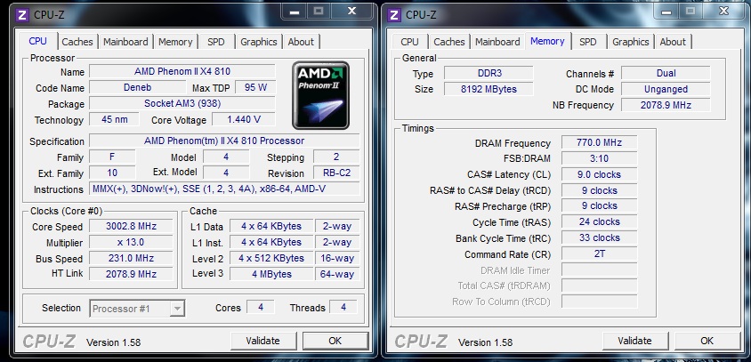Click the CPU-Z icon in right window title bar

tap(393, 14)
